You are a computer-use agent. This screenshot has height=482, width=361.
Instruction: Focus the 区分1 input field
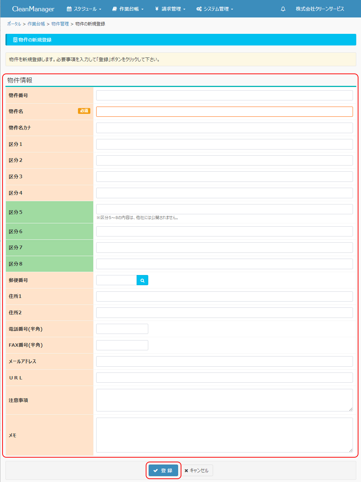coord(224,144)
